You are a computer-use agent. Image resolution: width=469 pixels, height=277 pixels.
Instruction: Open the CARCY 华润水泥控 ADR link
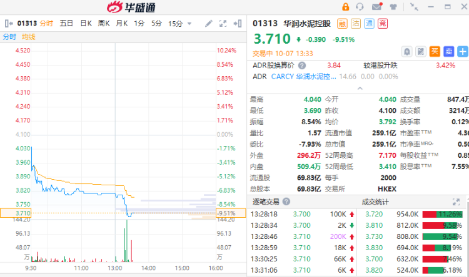303,77
